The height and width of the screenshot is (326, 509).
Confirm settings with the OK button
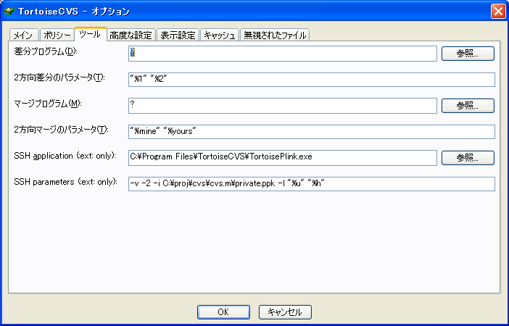pos(223,312)
